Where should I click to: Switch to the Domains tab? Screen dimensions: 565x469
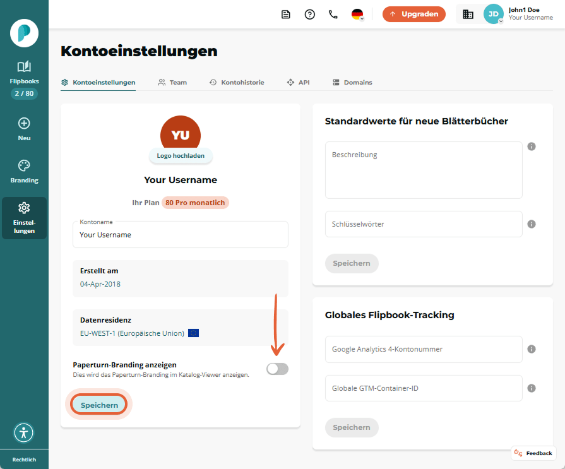(352, 83)
